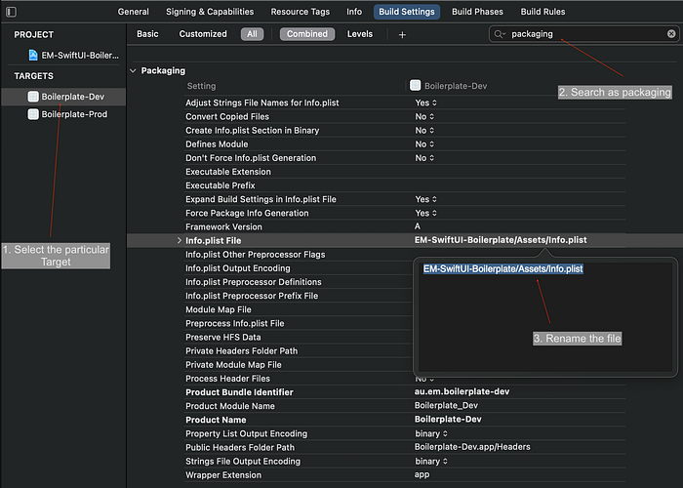683x488 pixels.
Task: Click the packaging search field
Action: [x=583, y=34]
